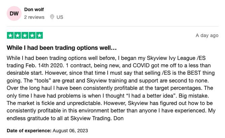Click 'Skyview Trading. Don' closing signature

click(x=97, y=118)
